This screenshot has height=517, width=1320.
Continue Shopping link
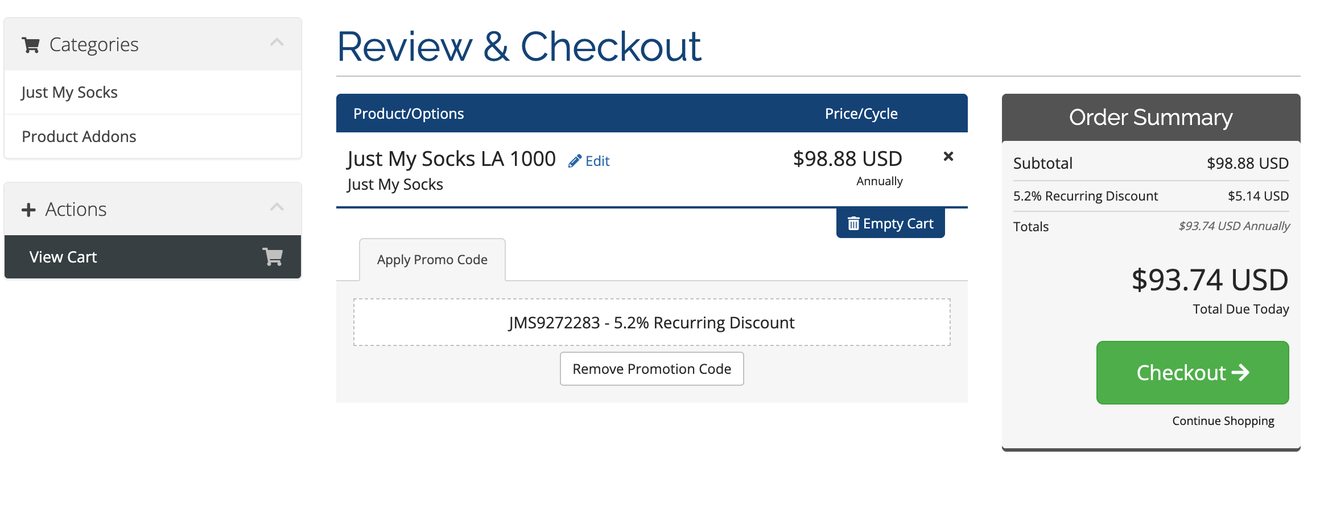1223,421
